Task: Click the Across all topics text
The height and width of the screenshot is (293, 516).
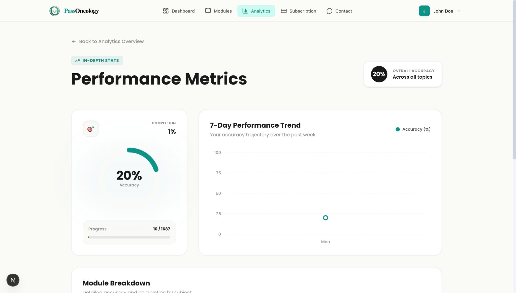Action: [x=412, y=77]
